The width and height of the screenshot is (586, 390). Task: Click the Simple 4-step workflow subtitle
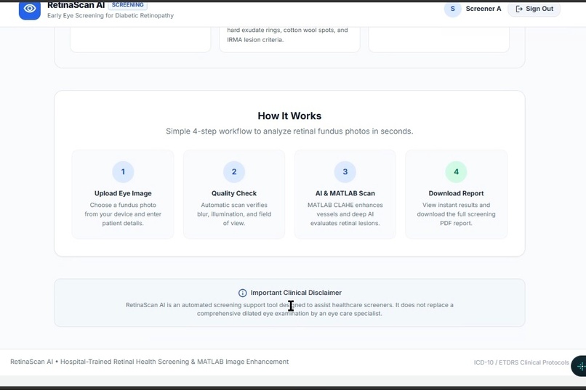tap(289, 131)
